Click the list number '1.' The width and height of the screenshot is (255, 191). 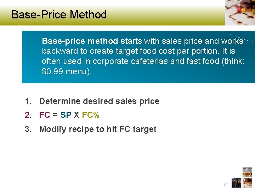(28, 102)
